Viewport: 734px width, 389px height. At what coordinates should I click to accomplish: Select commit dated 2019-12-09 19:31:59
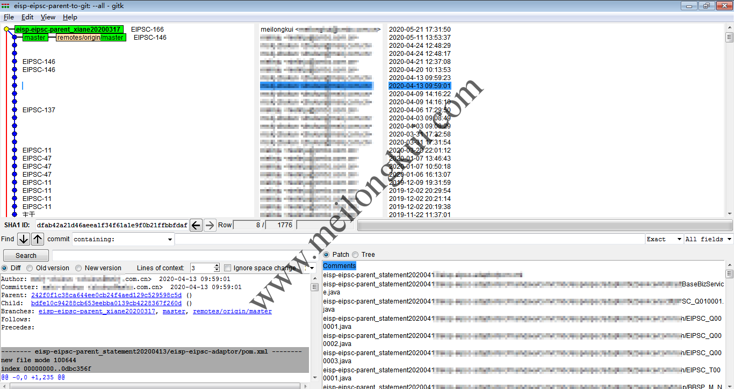pos(420,183)
